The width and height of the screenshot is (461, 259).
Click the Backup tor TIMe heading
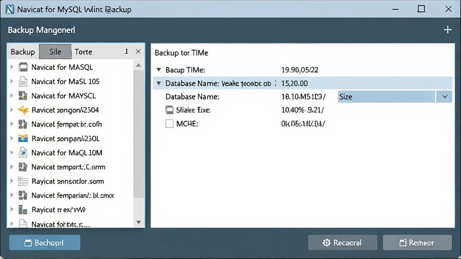pyautogui.click(x=181, y=53)
